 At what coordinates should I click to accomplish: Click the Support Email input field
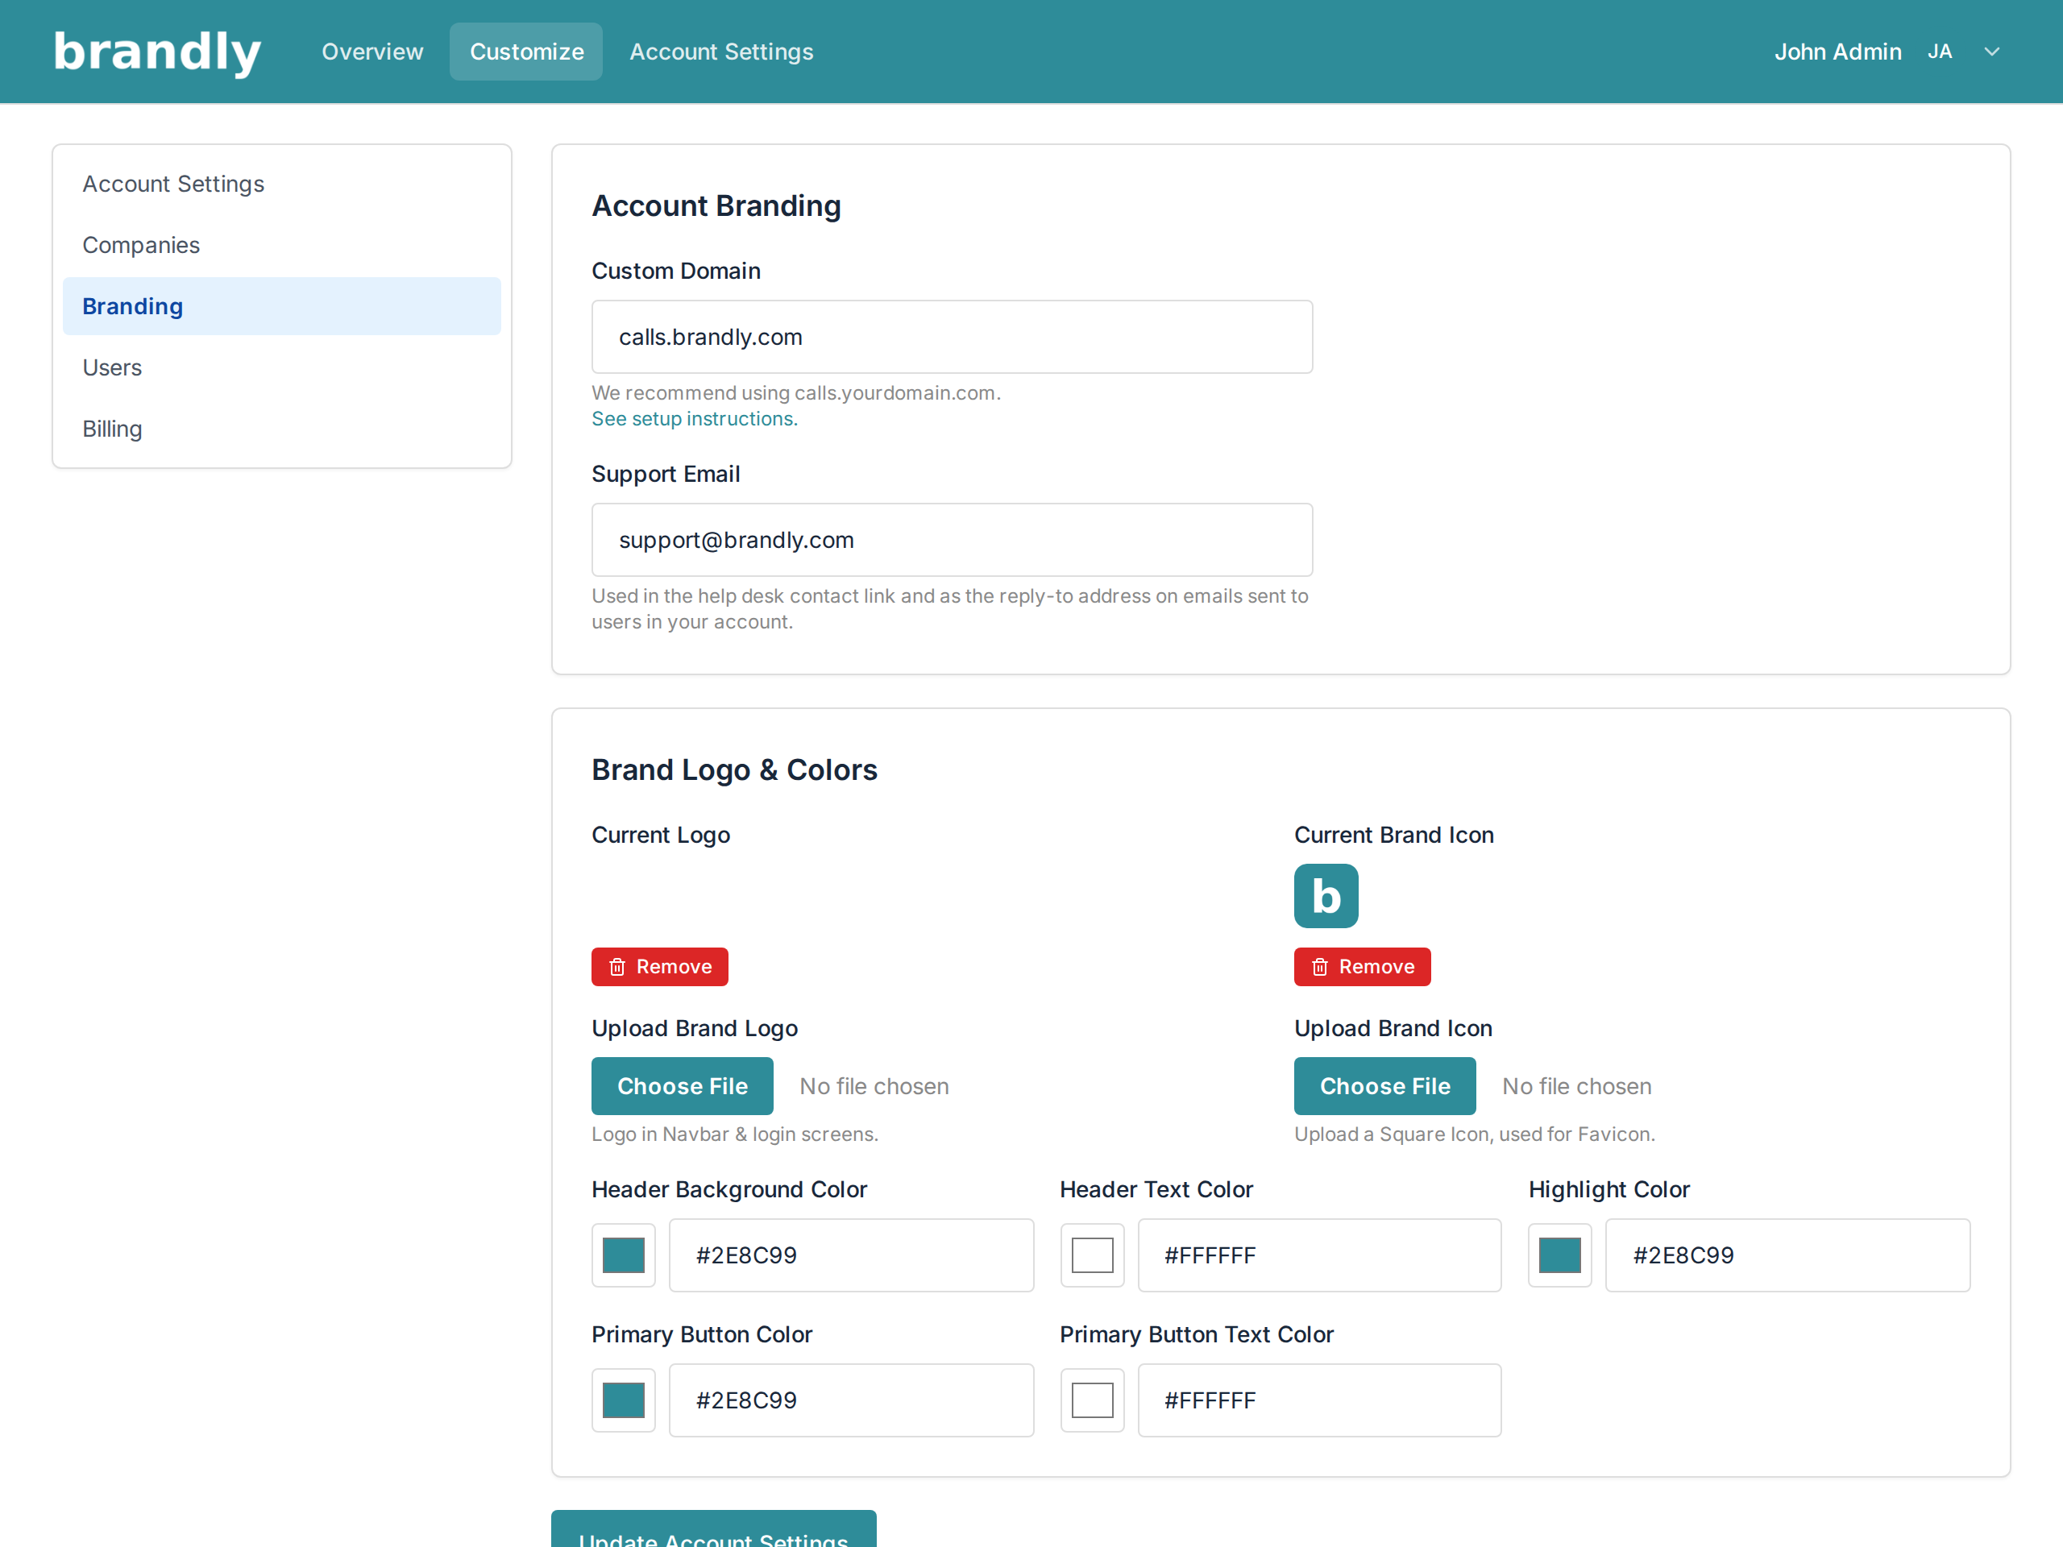point(951,540)
